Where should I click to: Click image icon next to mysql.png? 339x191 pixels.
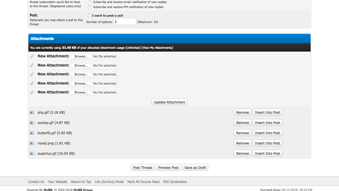click(x=32, y=143)
